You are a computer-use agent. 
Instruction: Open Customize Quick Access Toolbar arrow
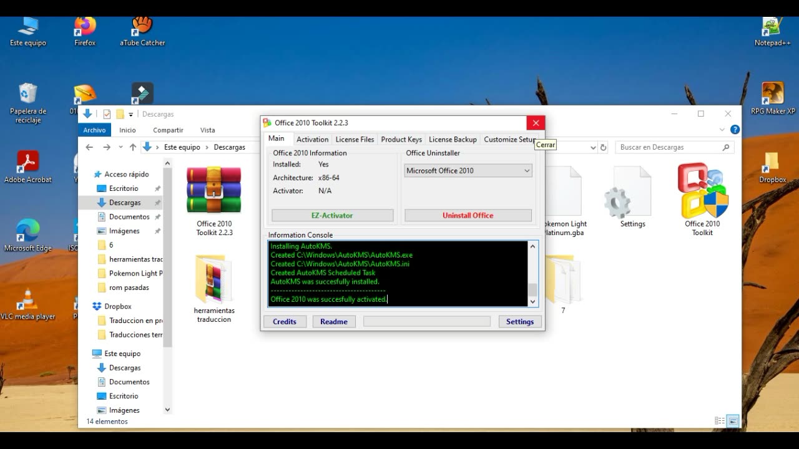(x=131, y=114)
